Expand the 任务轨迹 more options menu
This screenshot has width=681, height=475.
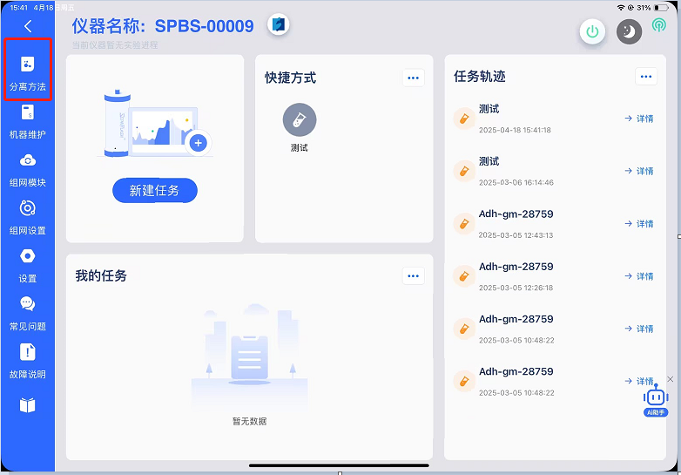tap(645, 77)
